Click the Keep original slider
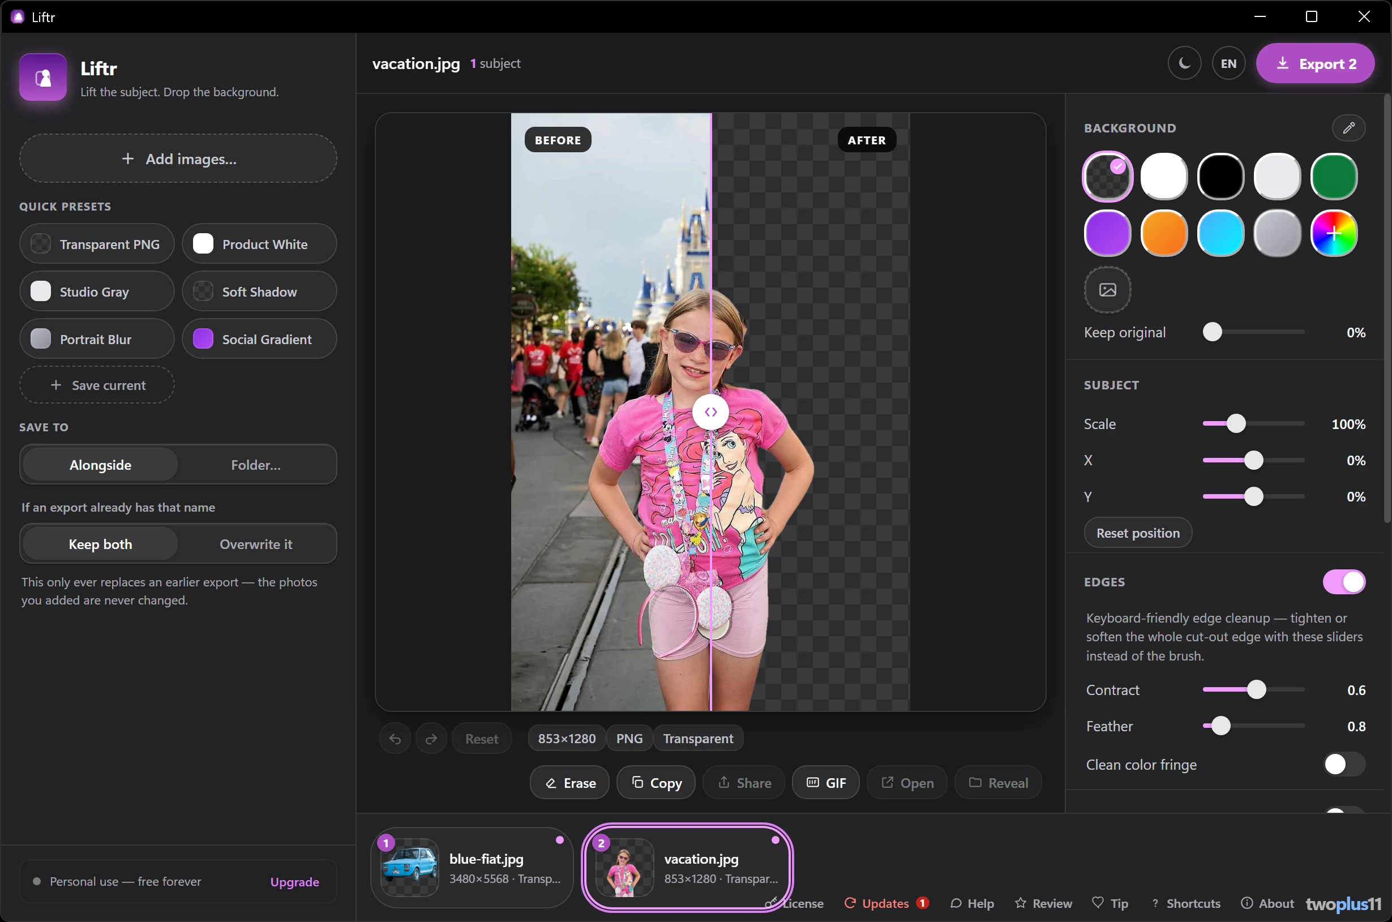The image size is (1392, 922). tap(1253, 332)
